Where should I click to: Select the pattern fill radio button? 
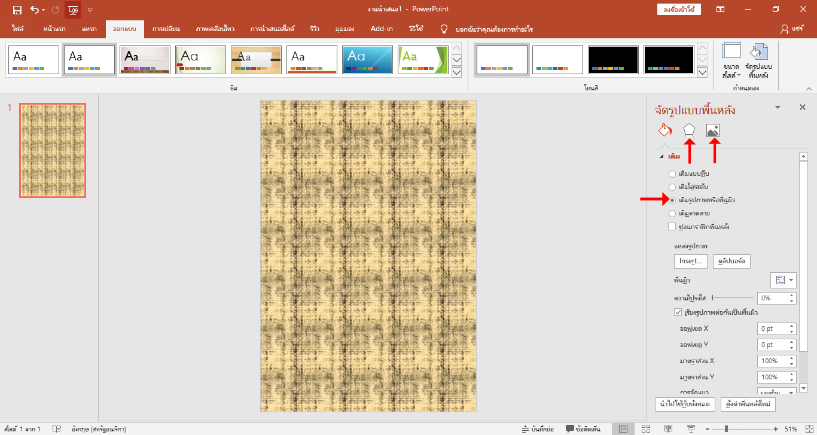click(673, 213)
